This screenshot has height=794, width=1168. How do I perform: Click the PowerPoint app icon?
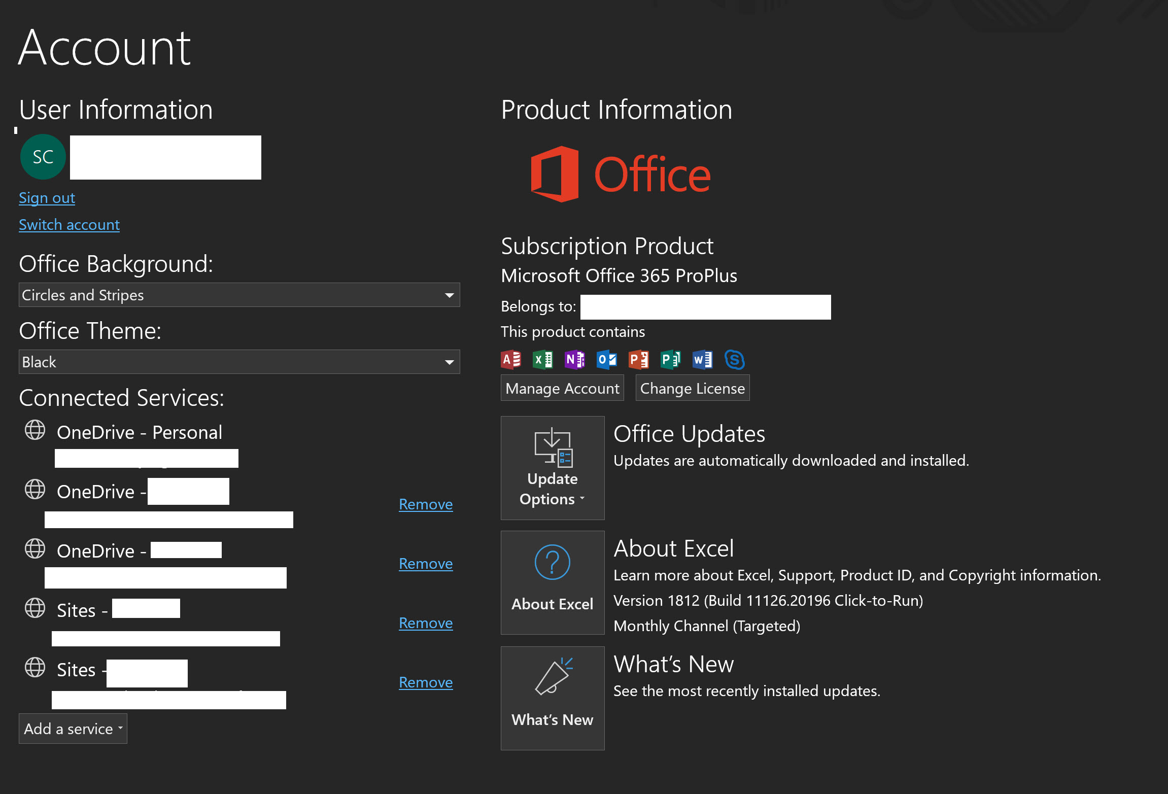(x=639, y=360)
